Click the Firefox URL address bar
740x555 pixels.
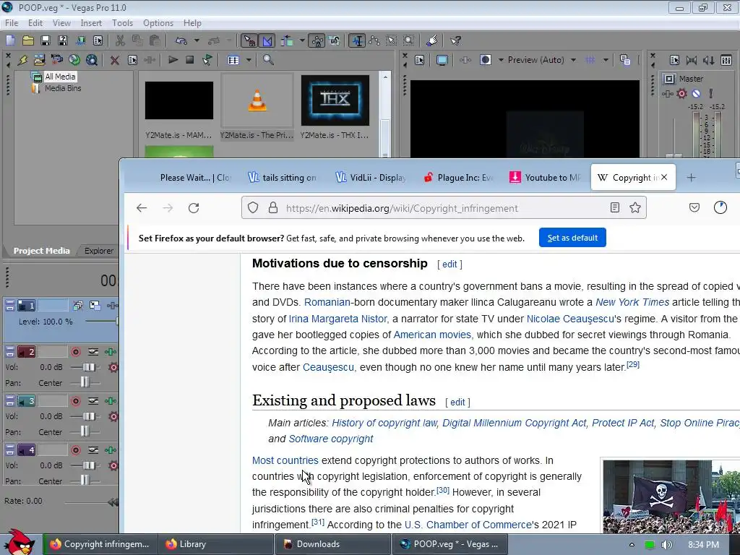[x=444, y=208]
